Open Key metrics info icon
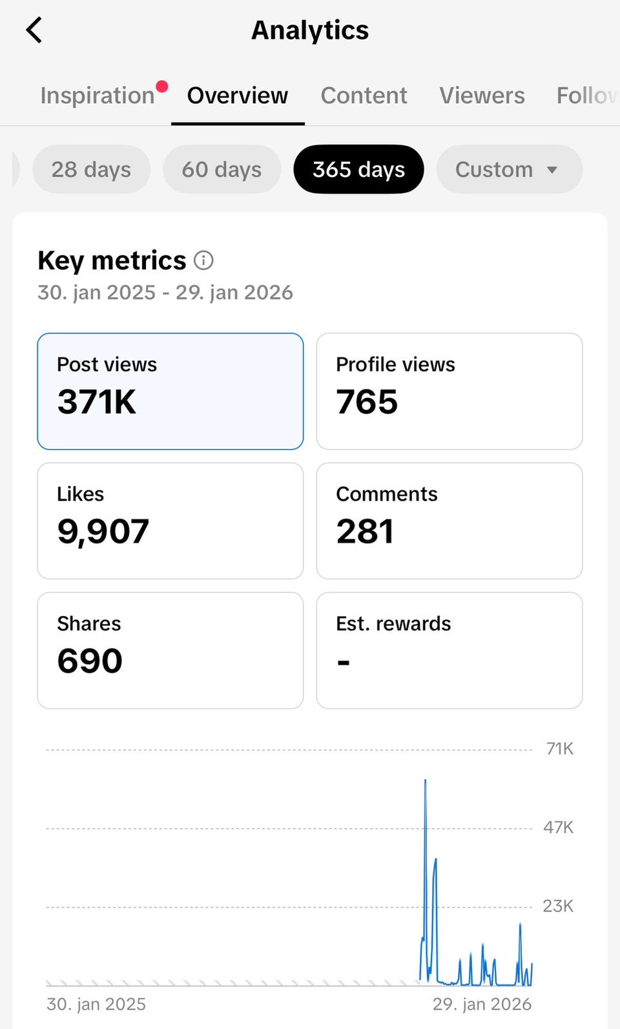 203,260
